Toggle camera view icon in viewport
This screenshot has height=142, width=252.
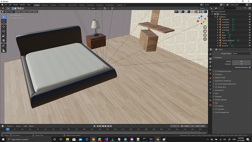coord(205,35)
